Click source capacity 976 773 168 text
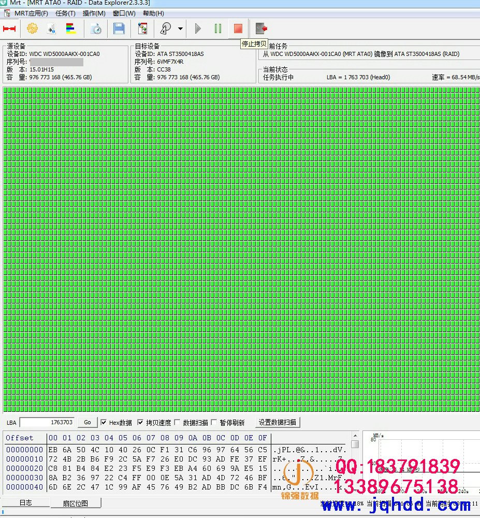Screen dimensions: 480x518 (x=61, y=77)
